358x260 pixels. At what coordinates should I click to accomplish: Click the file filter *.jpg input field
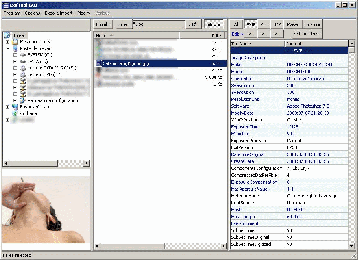click(159, 24)
